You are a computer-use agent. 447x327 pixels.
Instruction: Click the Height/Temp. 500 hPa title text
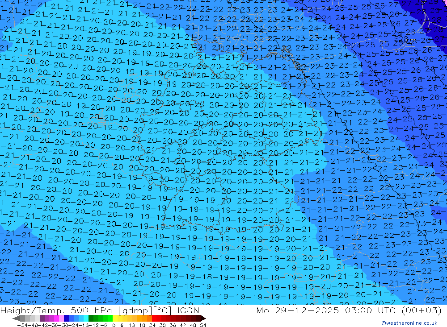pos(56,310)
